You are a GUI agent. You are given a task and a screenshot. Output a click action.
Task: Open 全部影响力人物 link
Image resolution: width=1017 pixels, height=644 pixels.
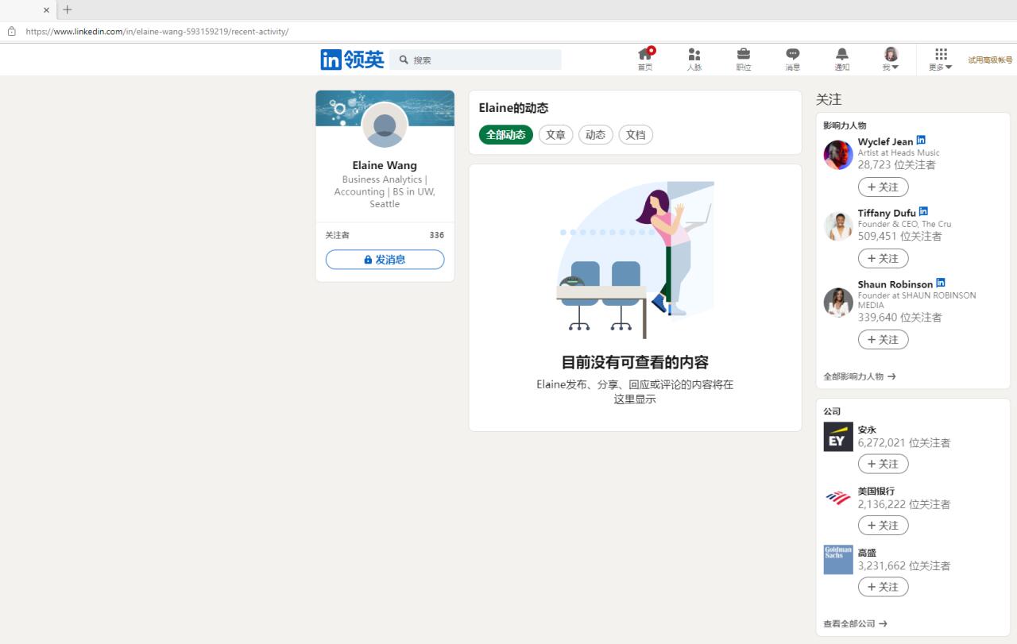[860, 376]
